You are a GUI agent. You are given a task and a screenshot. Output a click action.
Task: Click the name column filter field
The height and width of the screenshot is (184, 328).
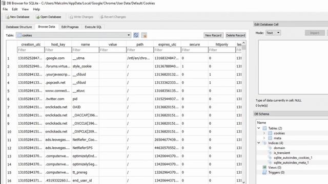[86, 50]
